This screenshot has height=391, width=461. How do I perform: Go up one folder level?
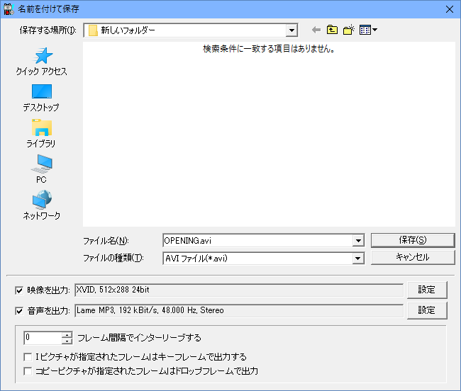(x=332, y=30)
